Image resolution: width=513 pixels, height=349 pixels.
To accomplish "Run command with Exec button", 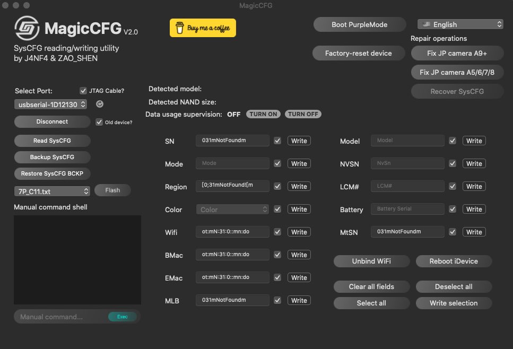I will [x=123, y=317].
